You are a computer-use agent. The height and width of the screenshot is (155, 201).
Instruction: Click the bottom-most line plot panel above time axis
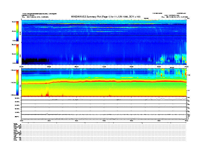click(x=104, y=117)
